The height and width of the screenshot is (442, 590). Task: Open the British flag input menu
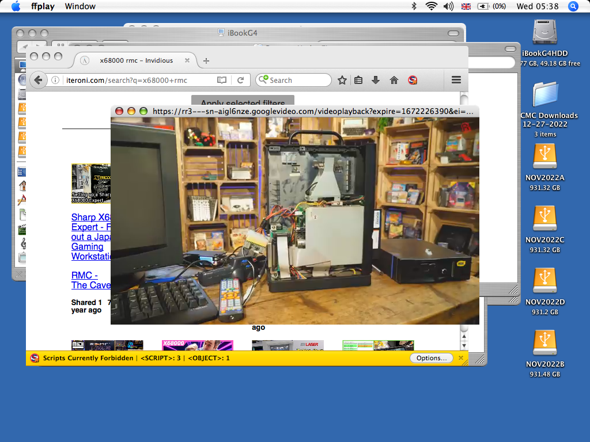click(466, 6)
